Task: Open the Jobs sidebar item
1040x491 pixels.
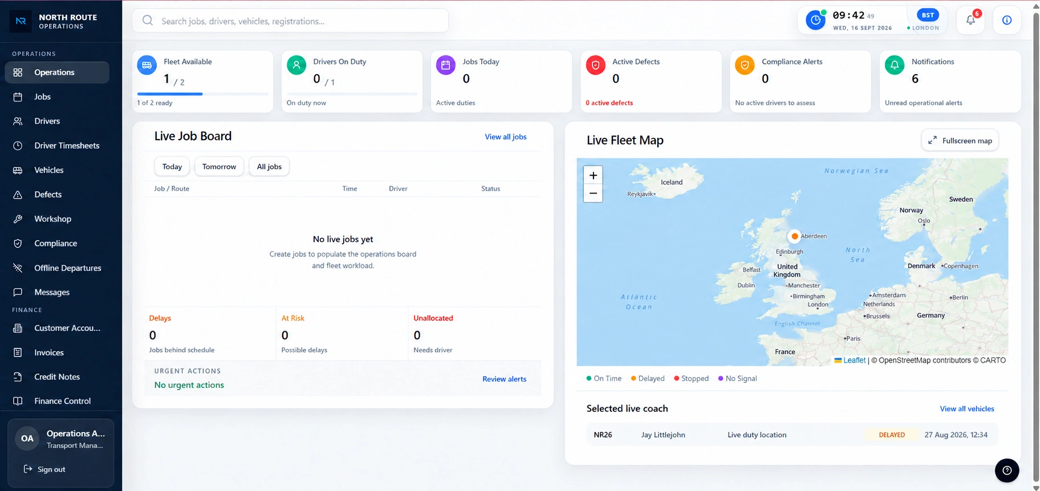Action: tap(57, 97)
